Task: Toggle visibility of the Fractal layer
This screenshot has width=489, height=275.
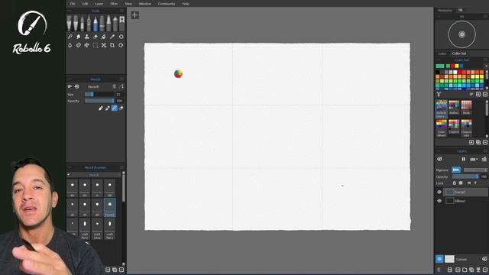Action: [439, 192]
